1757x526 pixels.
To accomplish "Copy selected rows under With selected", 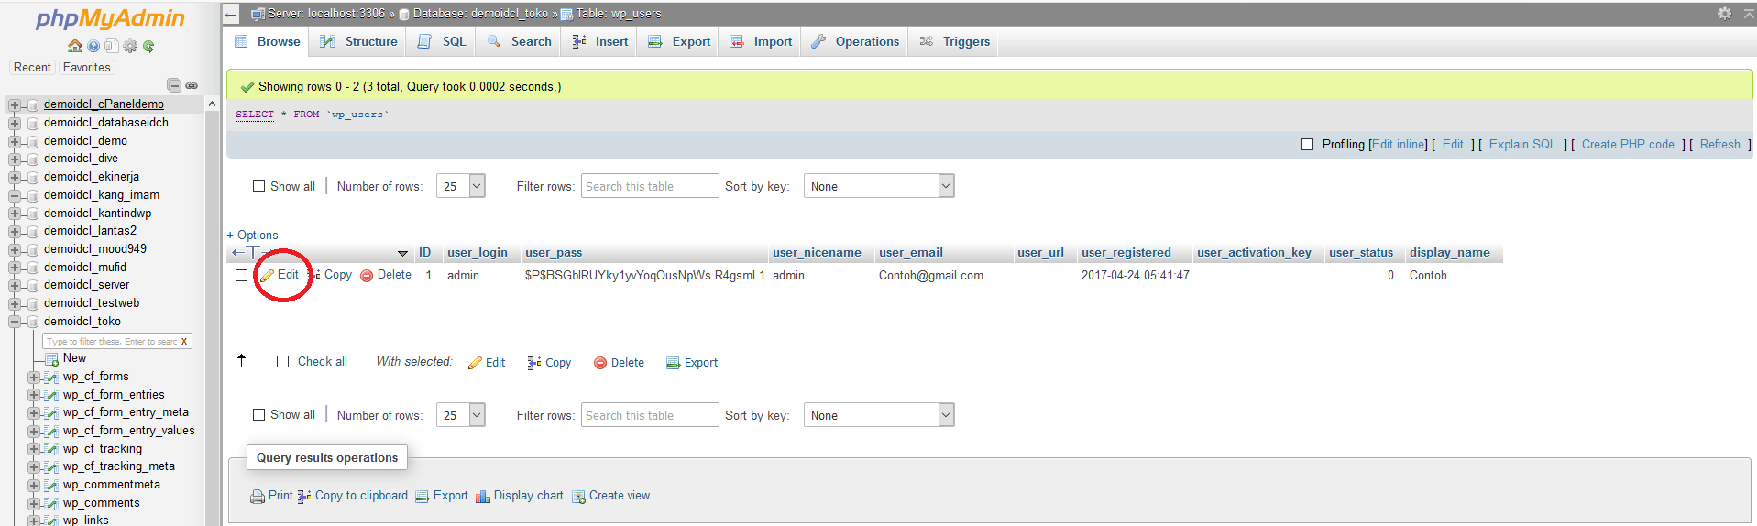I will click(x=549, y=363).
